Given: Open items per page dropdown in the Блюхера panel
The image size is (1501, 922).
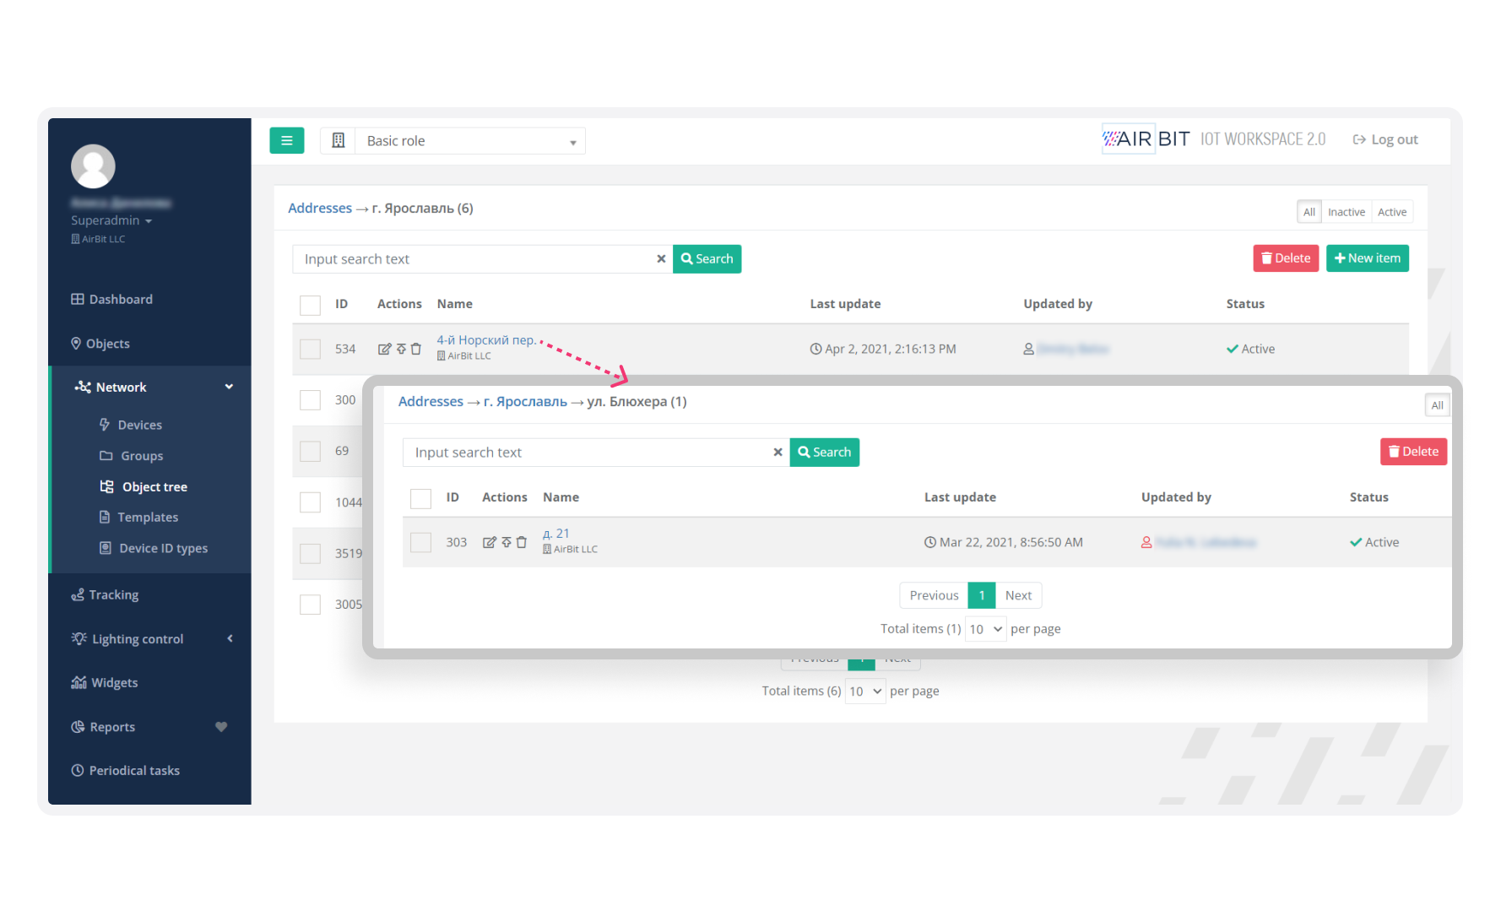Looking at the screenshot, I should tap(985, 629).
